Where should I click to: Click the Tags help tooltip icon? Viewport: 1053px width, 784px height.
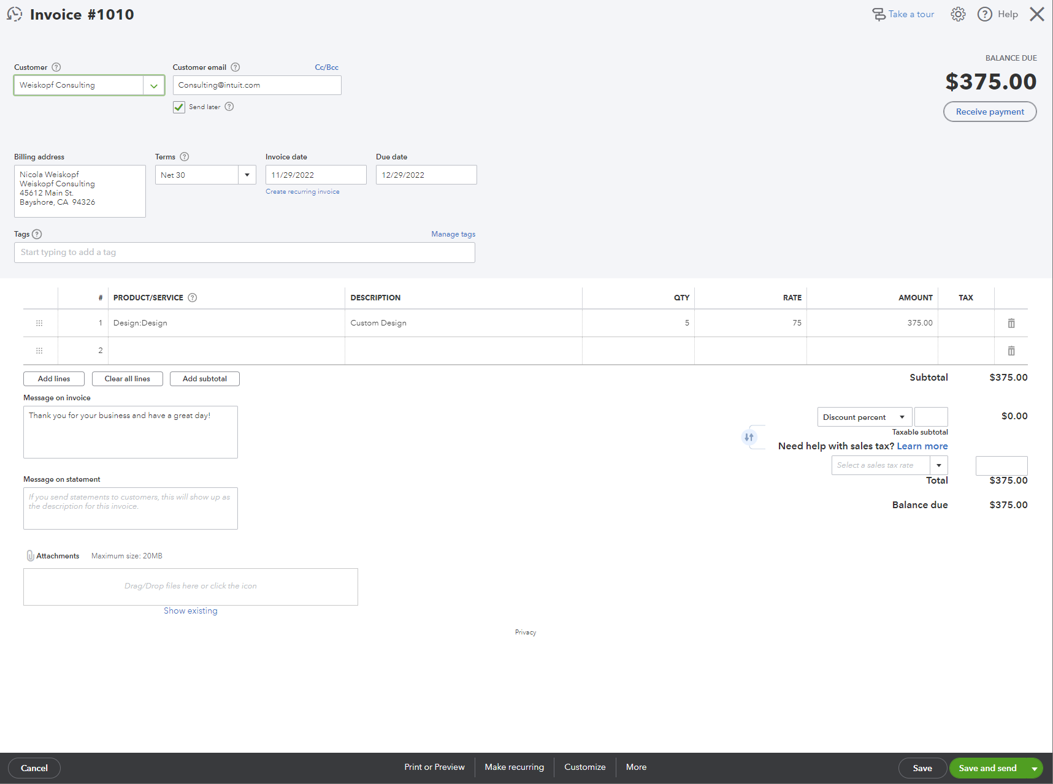37,234
